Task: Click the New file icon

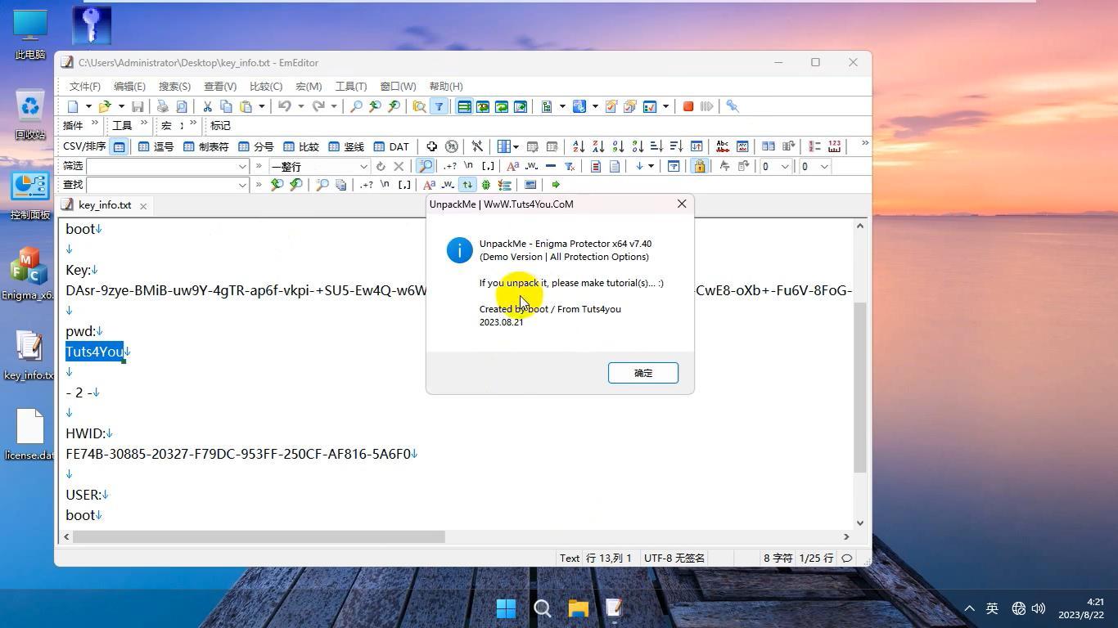Action: tap(73, 106)
